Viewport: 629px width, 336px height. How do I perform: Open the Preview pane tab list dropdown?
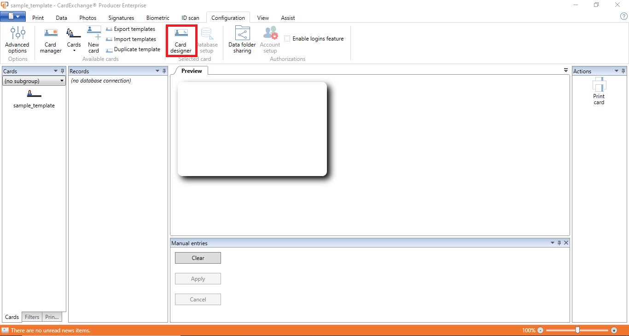click(x=566, y=71)
